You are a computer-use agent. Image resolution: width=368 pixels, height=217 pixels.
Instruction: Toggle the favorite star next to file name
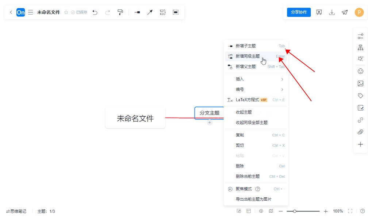coord(66,12)
